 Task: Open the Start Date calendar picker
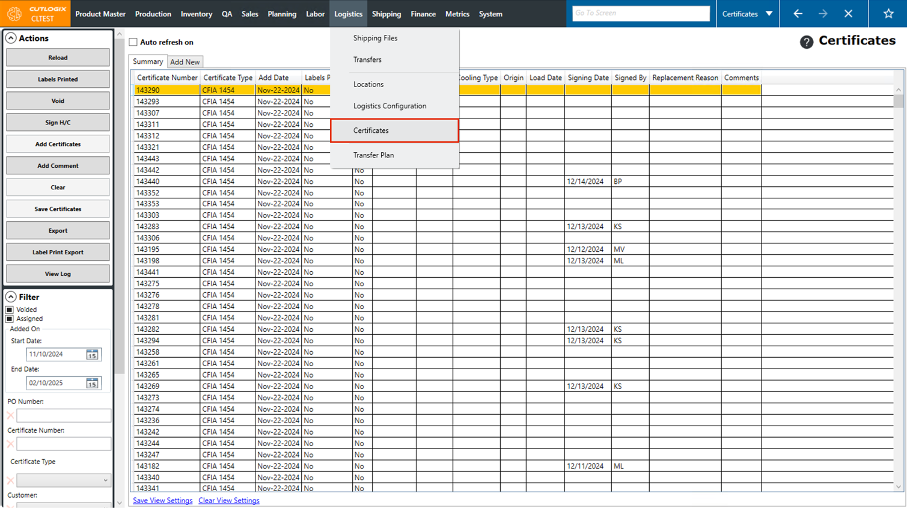pos(92,355)
